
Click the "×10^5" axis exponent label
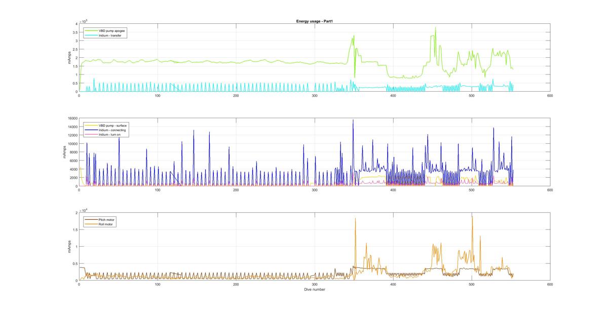pyautogui.click(x=83, y=21)
